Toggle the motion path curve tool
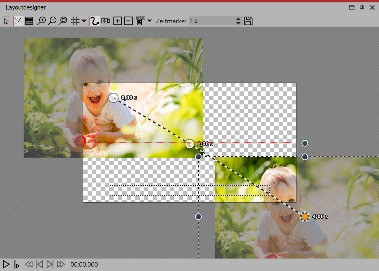Viewport: 379px width, 271px height. point(94,21)
